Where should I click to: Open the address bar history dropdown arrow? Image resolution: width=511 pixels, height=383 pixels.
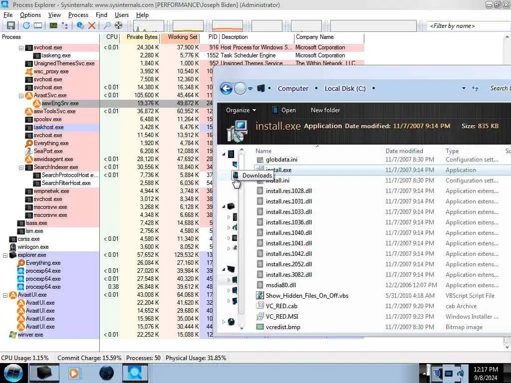464,88
